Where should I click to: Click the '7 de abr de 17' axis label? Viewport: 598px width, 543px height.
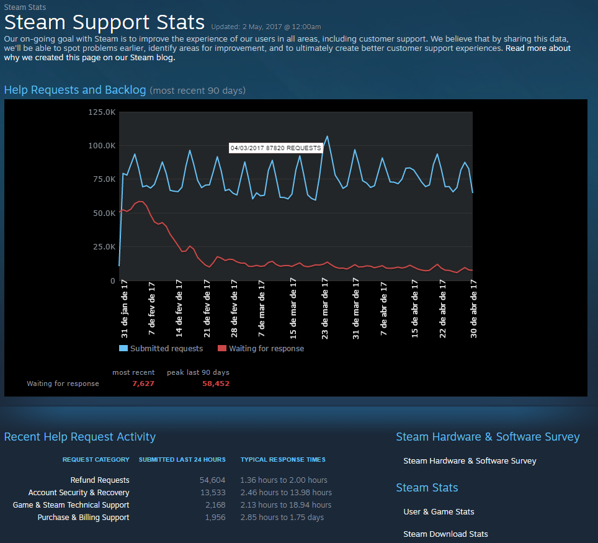(383, 308)
